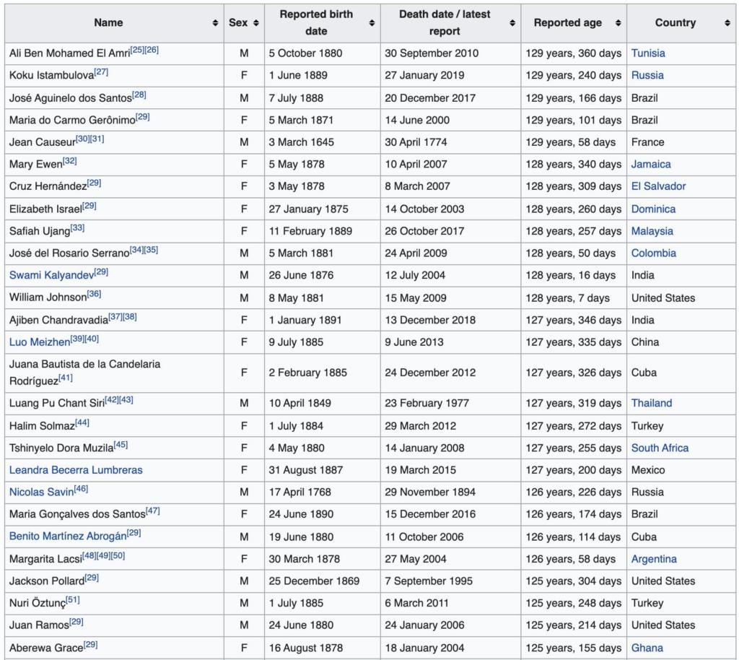Sort by Reported birth date arrows
The image size is (739, 660).
[x=372, y=23]
